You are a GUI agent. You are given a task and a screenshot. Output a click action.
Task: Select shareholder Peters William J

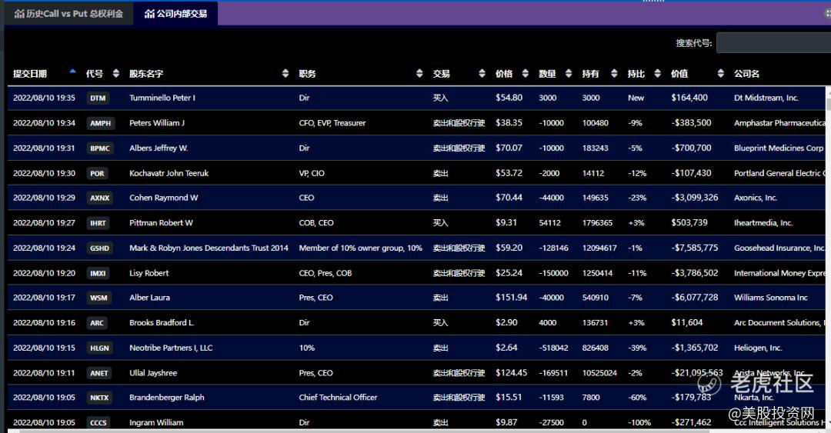(157, 123)
